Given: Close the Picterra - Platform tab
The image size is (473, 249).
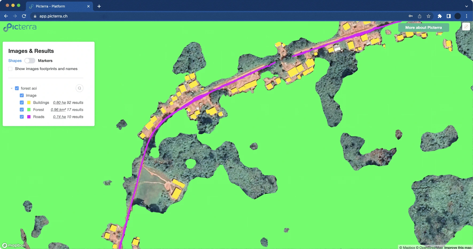Looking at the screenshot, I should pyautogui.click(x=88, y=6).
